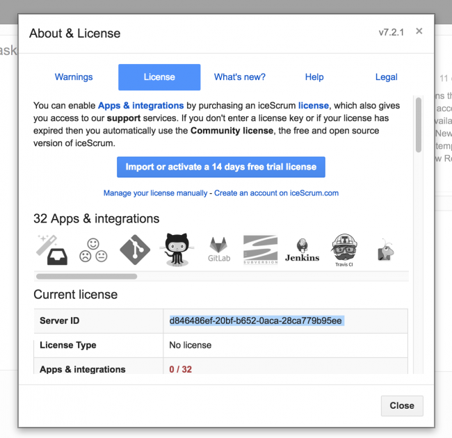Switch to the Warnings tab
Viewport: 452px width, 438px height.
coord(74,77)
